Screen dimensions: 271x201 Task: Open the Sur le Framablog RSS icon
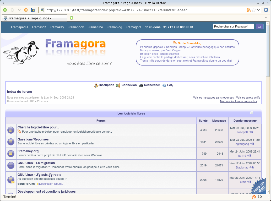tap(175, 43)
